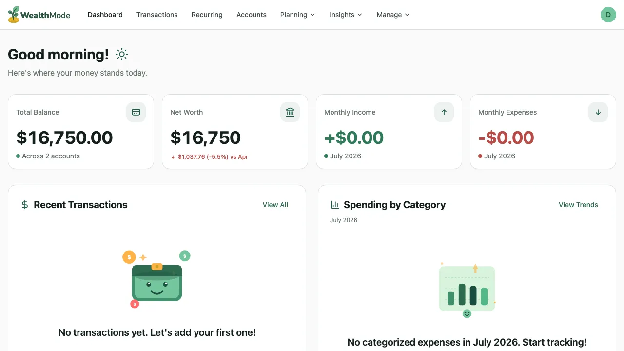
Task: Click the bar chart icon beside Spending by Category
Action: coord(334,205)
